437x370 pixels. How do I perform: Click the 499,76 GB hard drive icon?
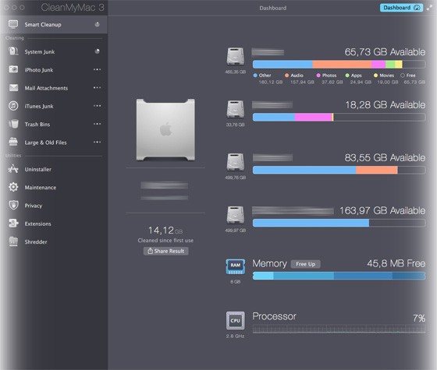click(235, 163)
